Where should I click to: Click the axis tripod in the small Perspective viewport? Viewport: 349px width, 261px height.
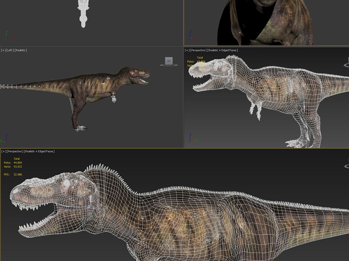(x=192, y=139)
